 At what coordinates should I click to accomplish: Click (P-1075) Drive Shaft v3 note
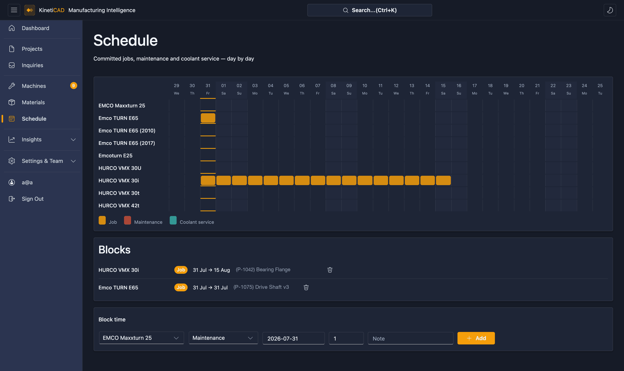tap(261, 287)
